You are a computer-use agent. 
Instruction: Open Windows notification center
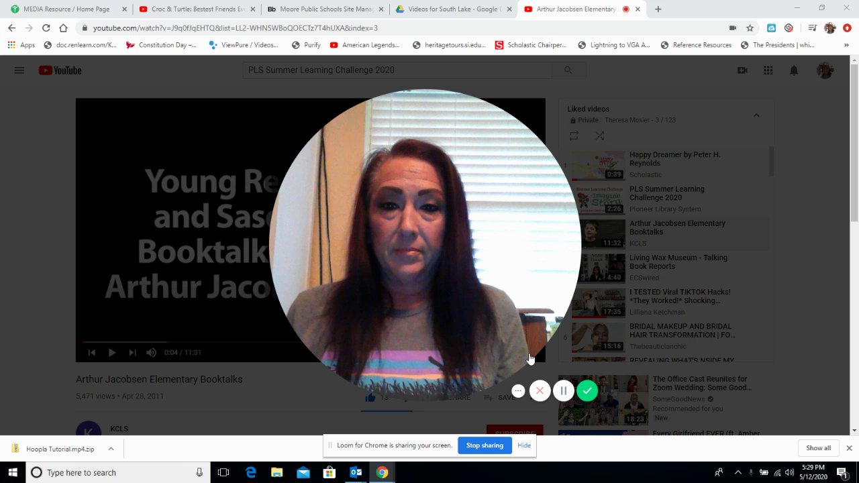coord(841,472)
